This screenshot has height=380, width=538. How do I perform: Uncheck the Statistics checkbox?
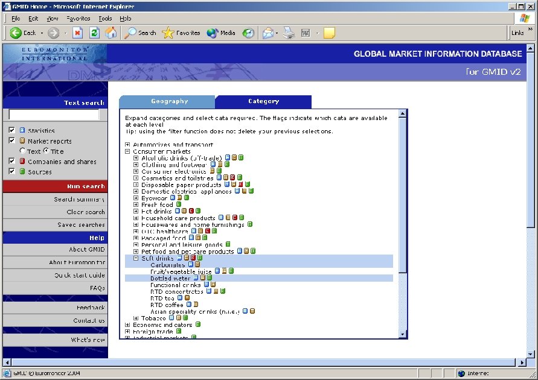click(12, 130)
